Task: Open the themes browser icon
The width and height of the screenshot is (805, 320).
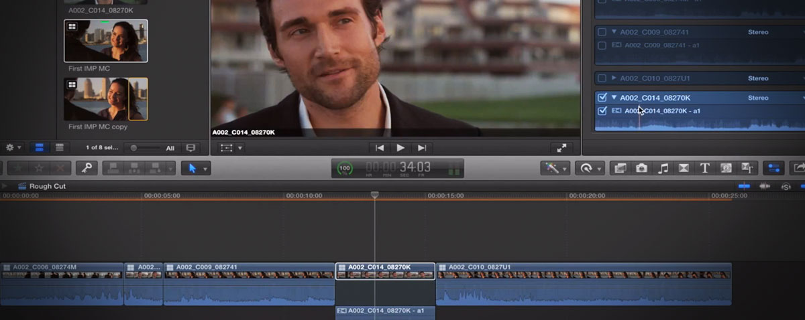Action: (x=747, y=168)
